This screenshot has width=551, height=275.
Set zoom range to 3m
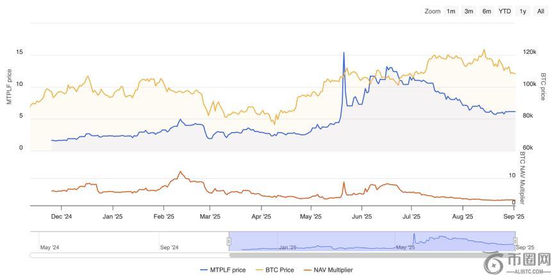469,11
